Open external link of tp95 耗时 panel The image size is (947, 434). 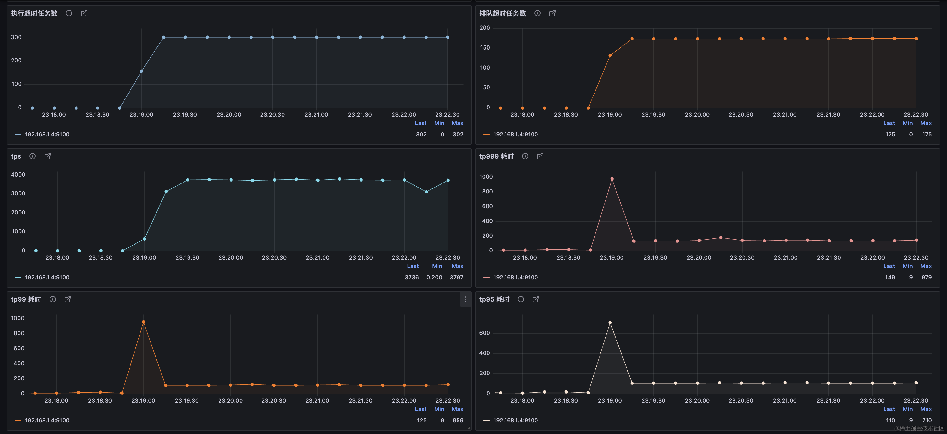click(536, 299)
